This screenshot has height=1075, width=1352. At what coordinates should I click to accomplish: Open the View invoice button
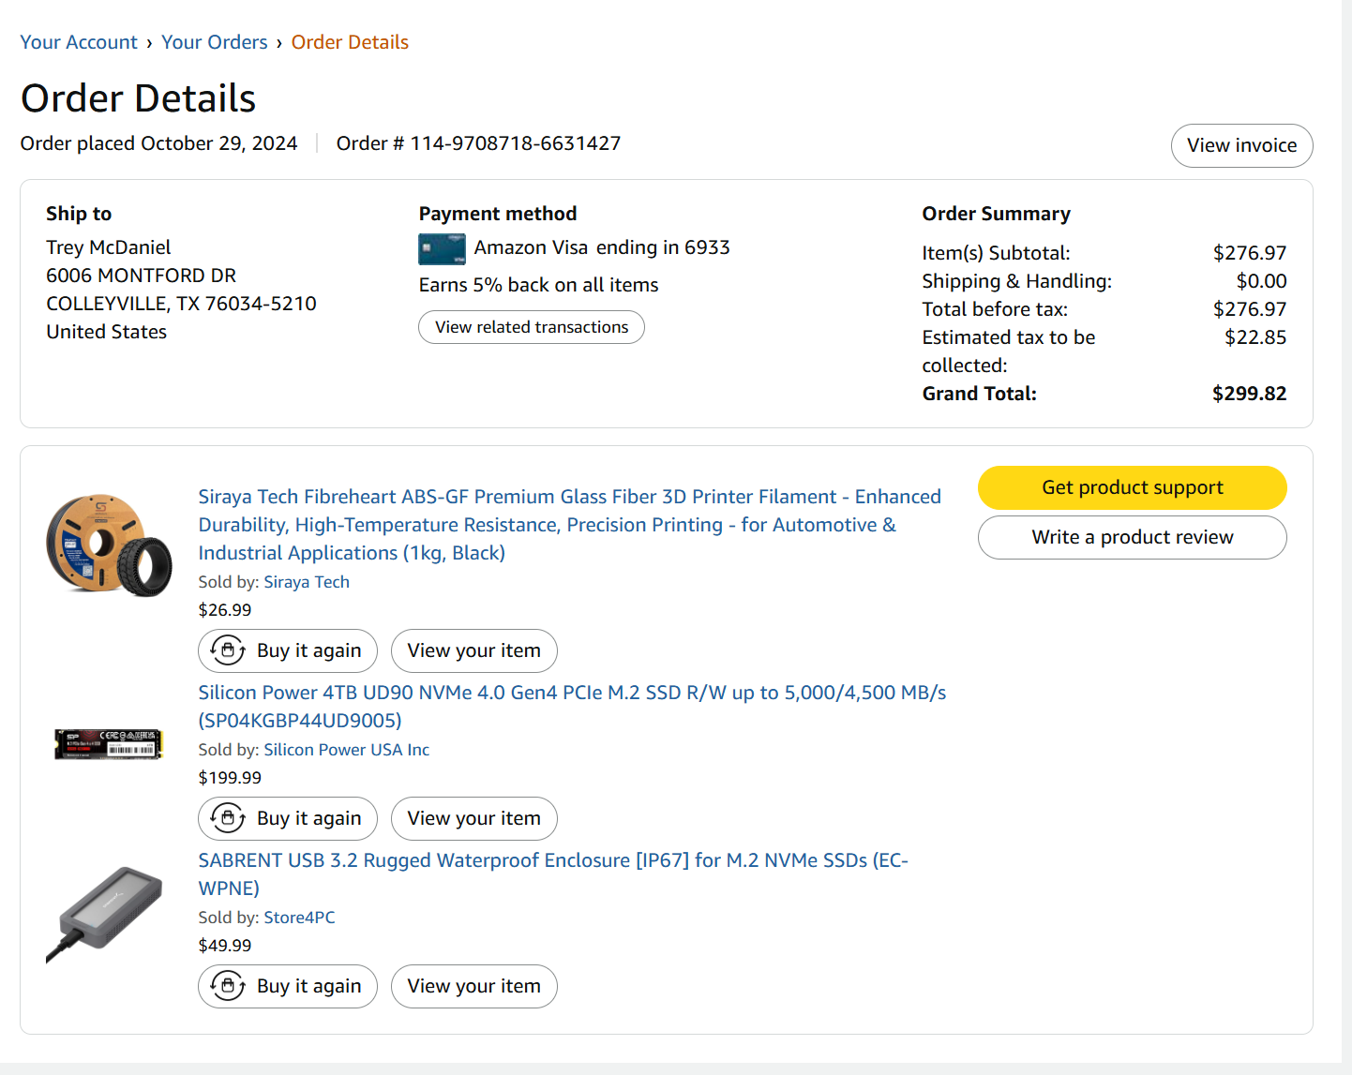(x=1241, y=145)
